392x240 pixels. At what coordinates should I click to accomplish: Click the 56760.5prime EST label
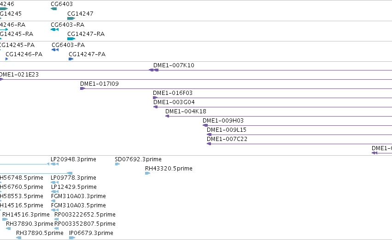coord(22,187)
